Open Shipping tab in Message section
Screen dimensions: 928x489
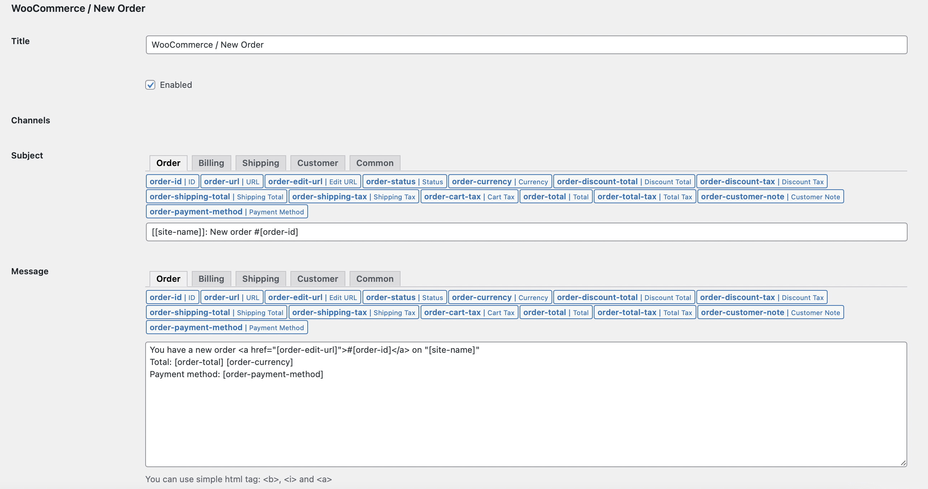(x=260, y=279)
